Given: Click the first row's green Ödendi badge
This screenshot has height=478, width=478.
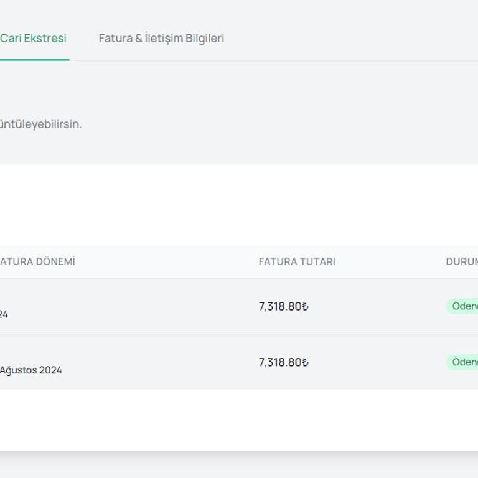Looking at the screenshot, I should 464,306.
